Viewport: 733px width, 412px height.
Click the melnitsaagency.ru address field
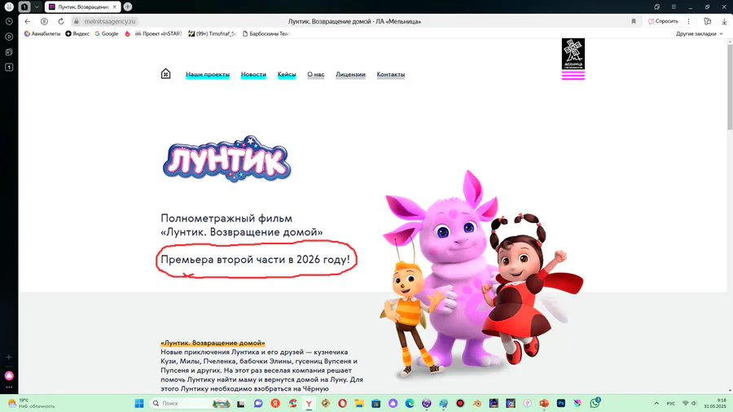110,21
